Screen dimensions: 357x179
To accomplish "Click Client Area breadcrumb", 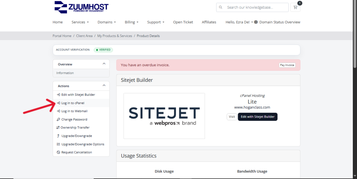I will pyautogui.click(x=84, y=36).
